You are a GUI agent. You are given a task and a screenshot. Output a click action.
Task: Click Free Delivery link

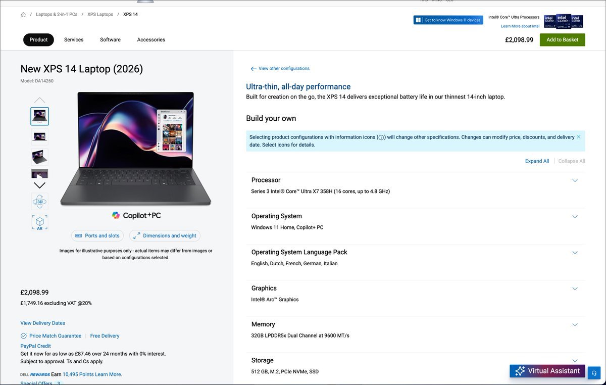point(105,336)
